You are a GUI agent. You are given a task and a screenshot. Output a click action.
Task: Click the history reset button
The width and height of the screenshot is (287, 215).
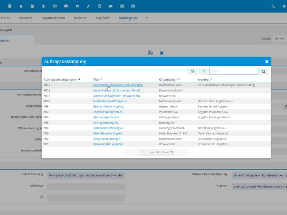point(192,71)
